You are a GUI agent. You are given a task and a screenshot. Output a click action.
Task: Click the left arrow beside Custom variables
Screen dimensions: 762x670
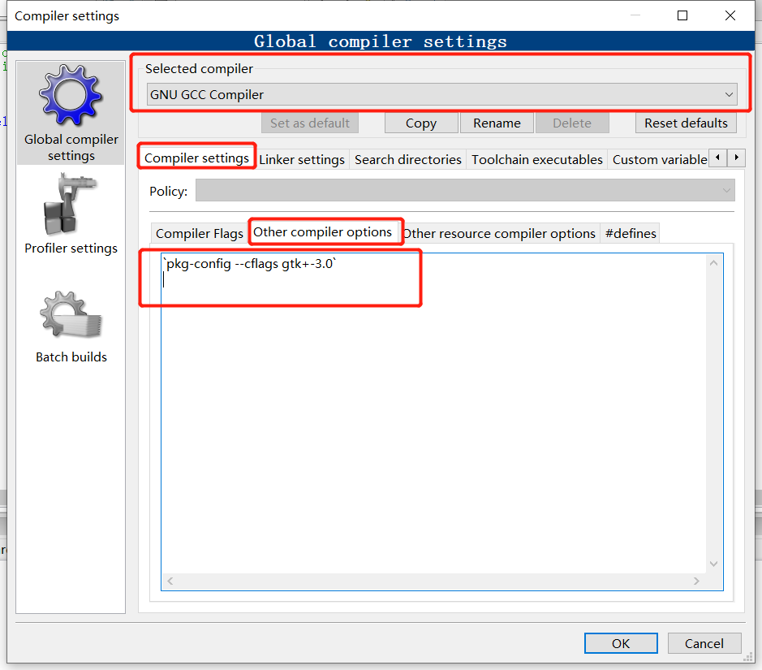[719, 158]
